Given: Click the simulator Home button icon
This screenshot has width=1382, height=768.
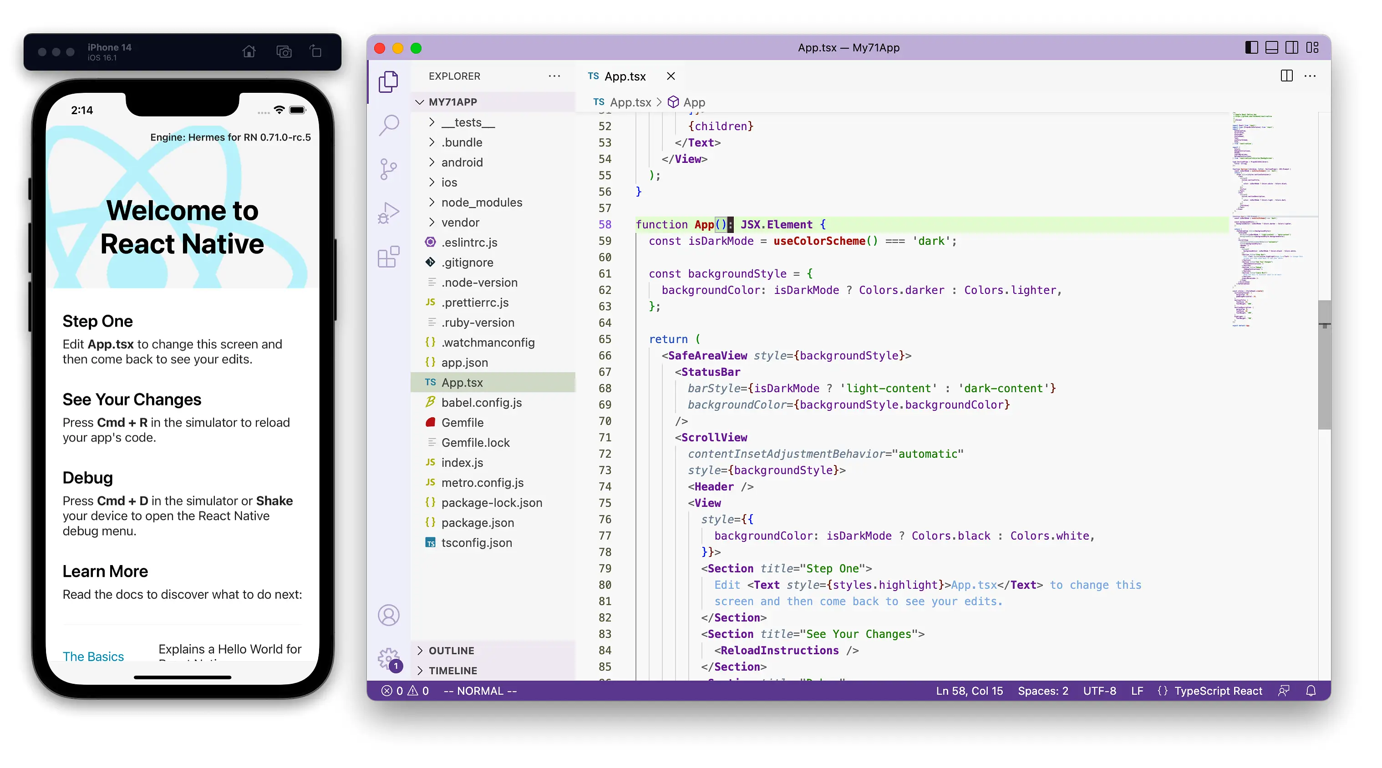Looking at the screenshot, I should pyautogui.click(x=249, y=51).
